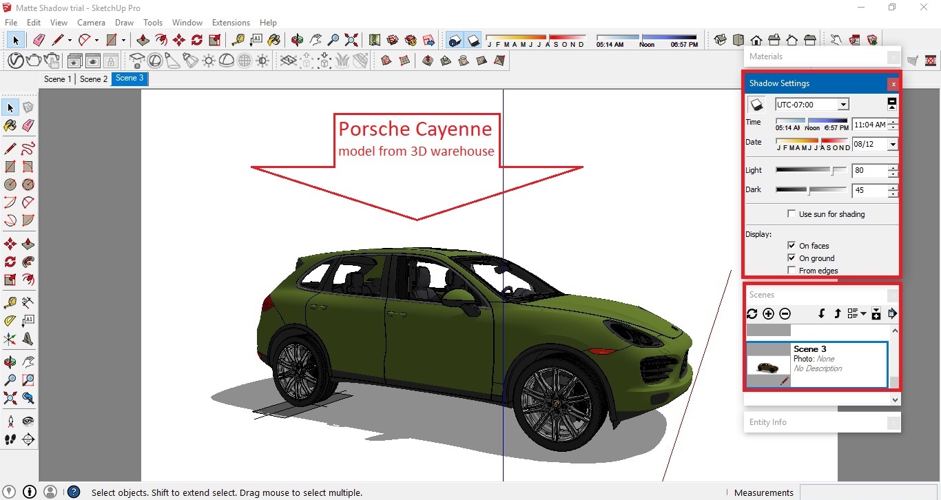Click Add Scene plus icon
Image resolution: width=941 pixels, height=500 pixels.
coord(769,313)
